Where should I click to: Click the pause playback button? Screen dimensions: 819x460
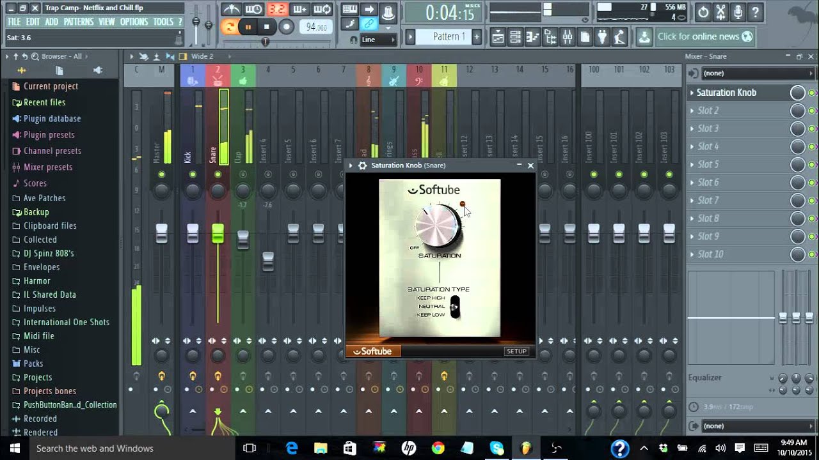[x=248, y=27]
